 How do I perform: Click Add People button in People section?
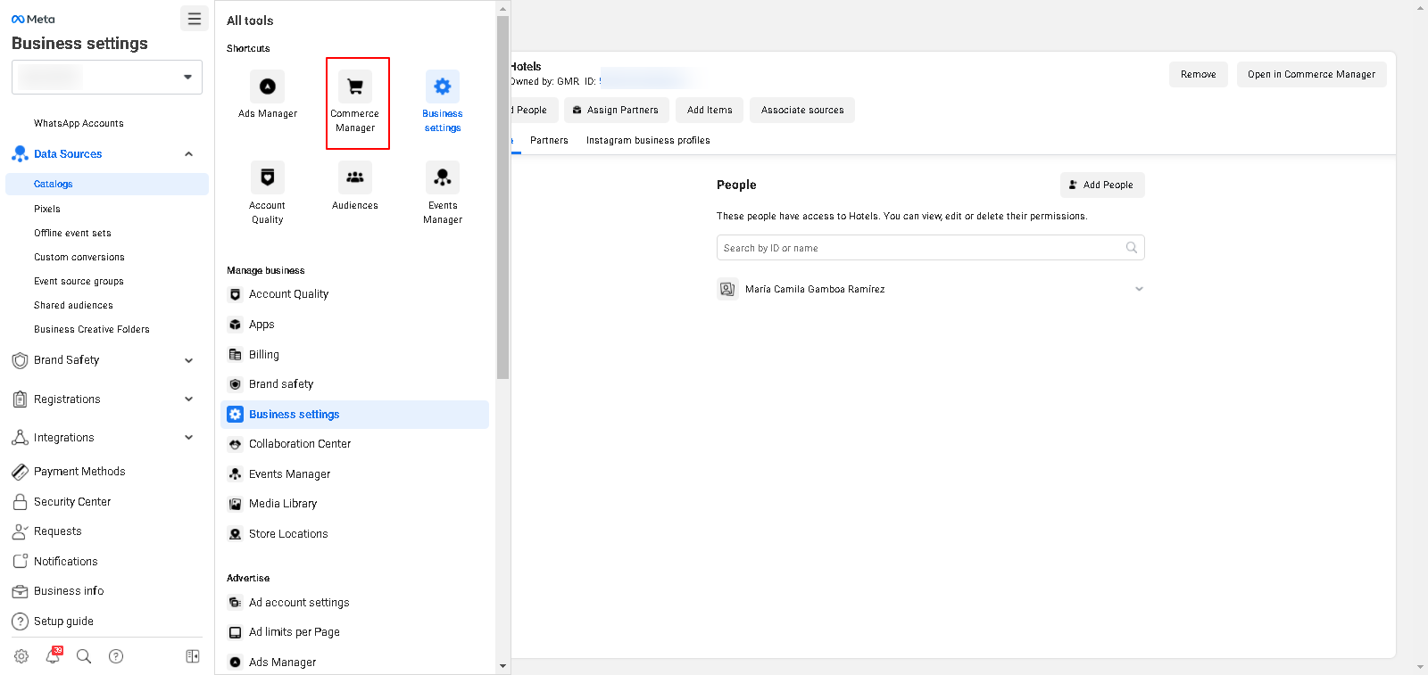tap(1102, 185)
